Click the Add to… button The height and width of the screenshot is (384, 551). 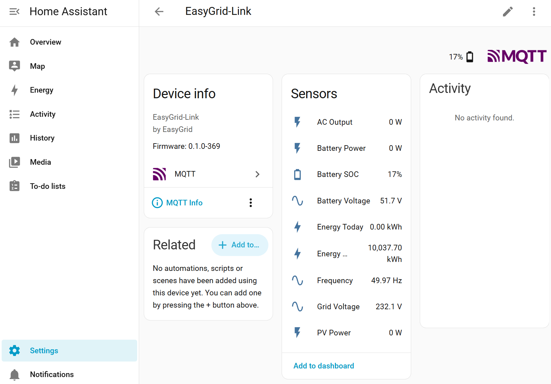coord(240,245)
